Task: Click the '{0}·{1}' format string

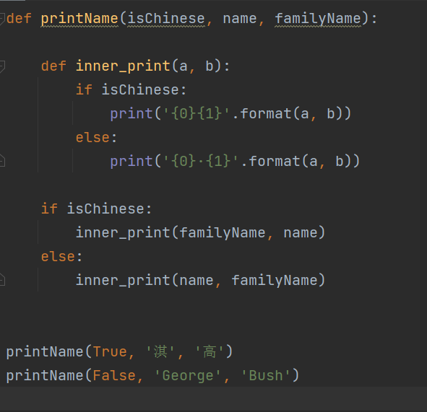Action: tap(200, 162)
